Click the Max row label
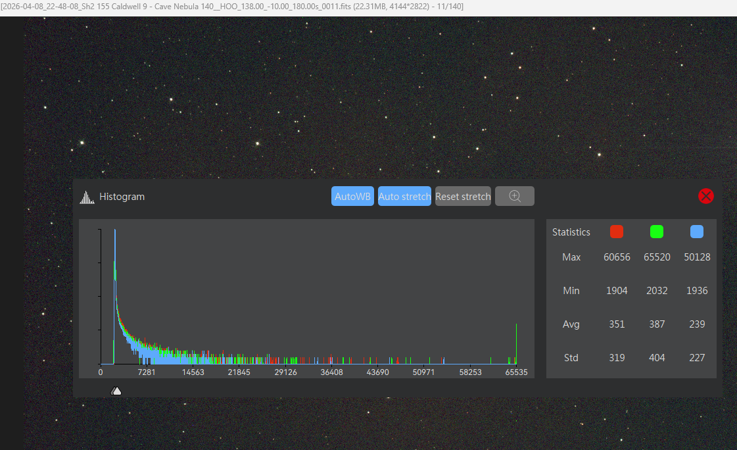 [571, 257]
